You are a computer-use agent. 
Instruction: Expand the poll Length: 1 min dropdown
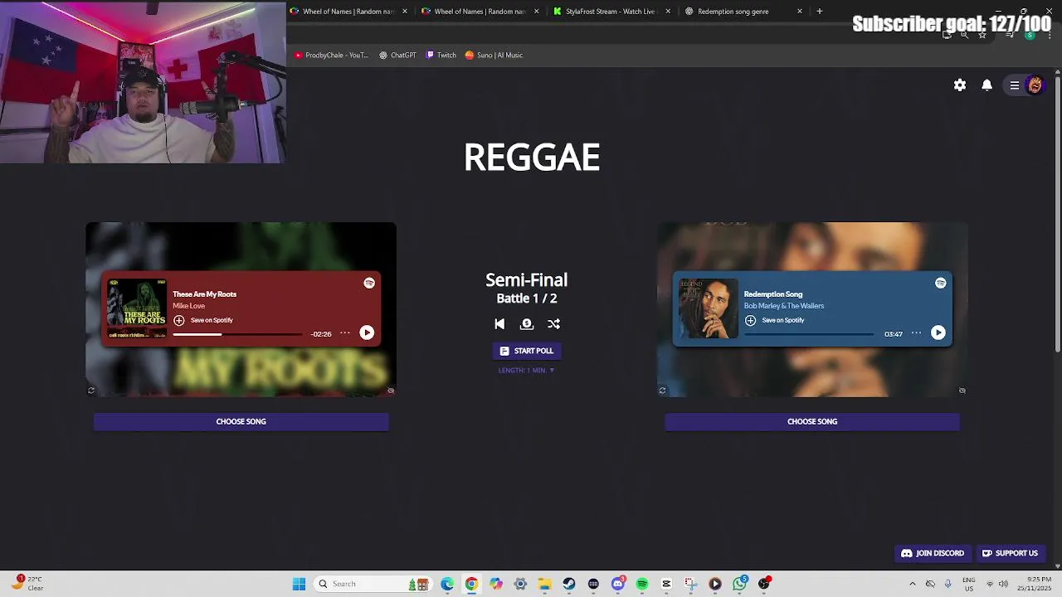pyautogui.click(x=526, y=371)
